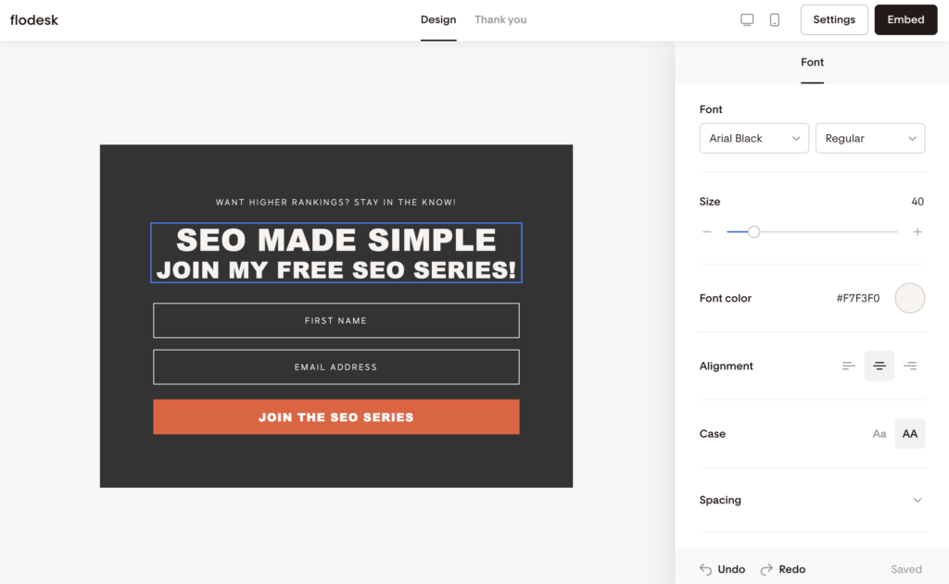This screenshot has width=949, height=584.
Task: Click the flodesk logo
Action: [34, 20]
